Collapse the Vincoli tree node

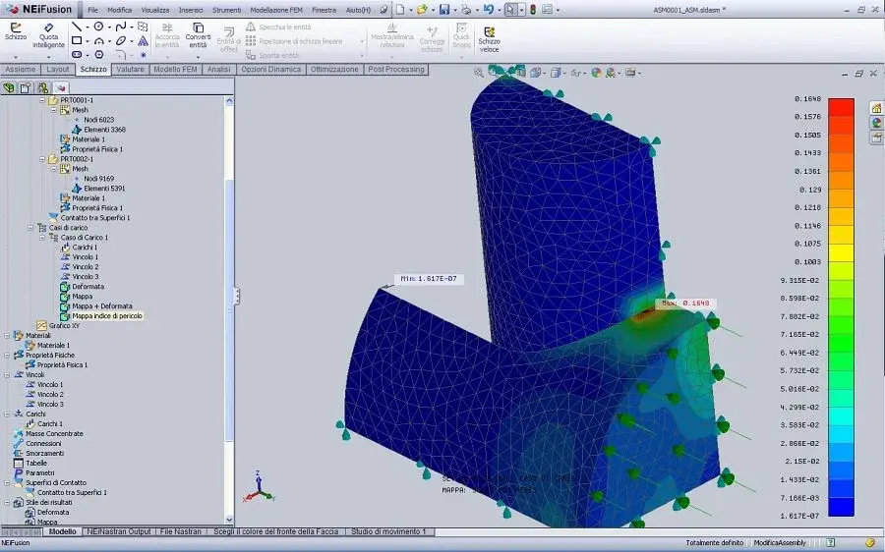point(7,375)
